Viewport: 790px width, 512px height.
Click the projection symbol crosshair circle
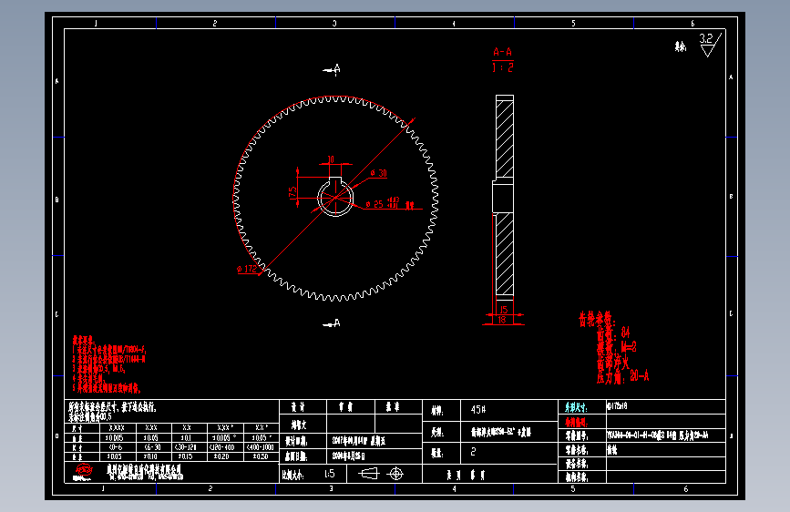click(396, 474)
